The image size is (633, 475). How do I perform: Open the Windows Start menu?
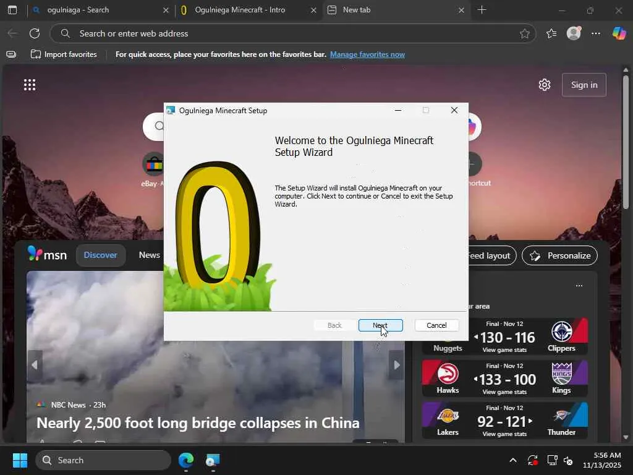pos(20,460)
